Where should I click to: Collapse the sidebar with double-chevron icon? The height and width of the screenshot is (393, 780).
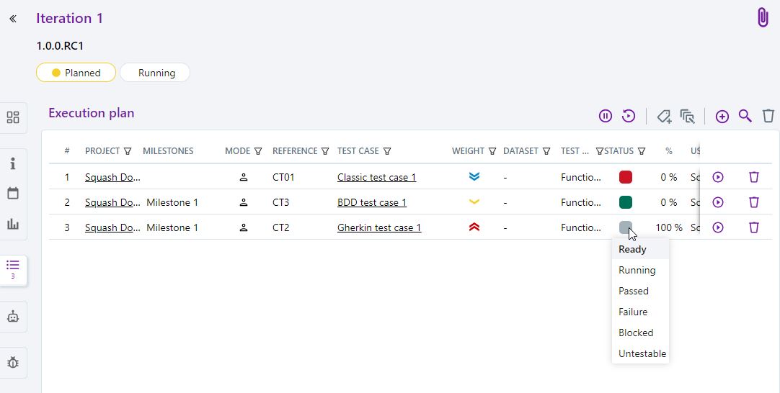tap(13, 19)
